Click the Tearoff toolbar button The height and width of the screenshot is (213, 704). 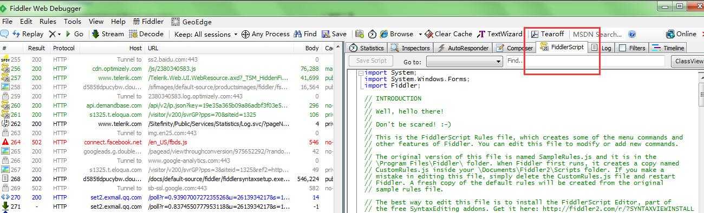[548, 34]
